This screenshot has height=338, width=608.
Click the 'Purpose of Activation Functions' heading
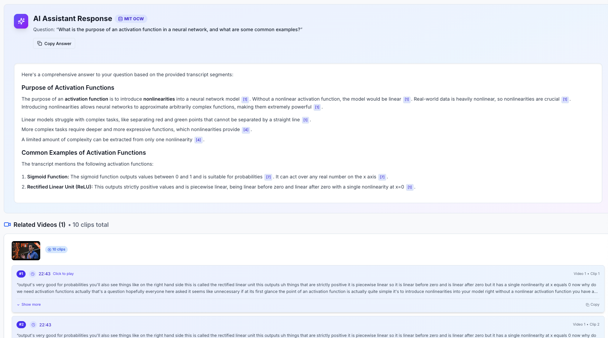tap(68, 88)
